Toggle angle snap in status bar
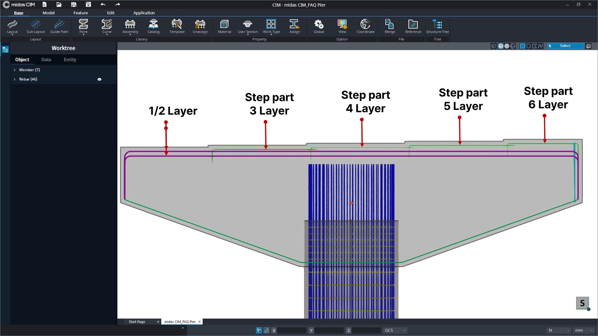 [266, 330]
